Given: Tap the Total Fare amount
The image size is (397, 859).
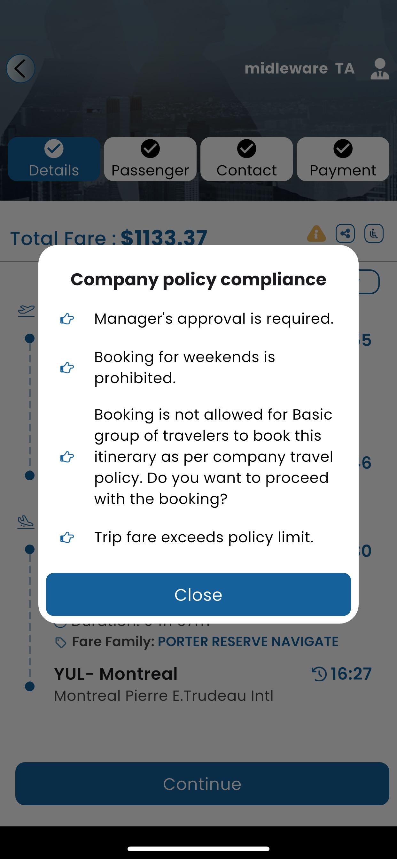Looking at the screenshot, I should pyautogui.click(x=163, y=237).
